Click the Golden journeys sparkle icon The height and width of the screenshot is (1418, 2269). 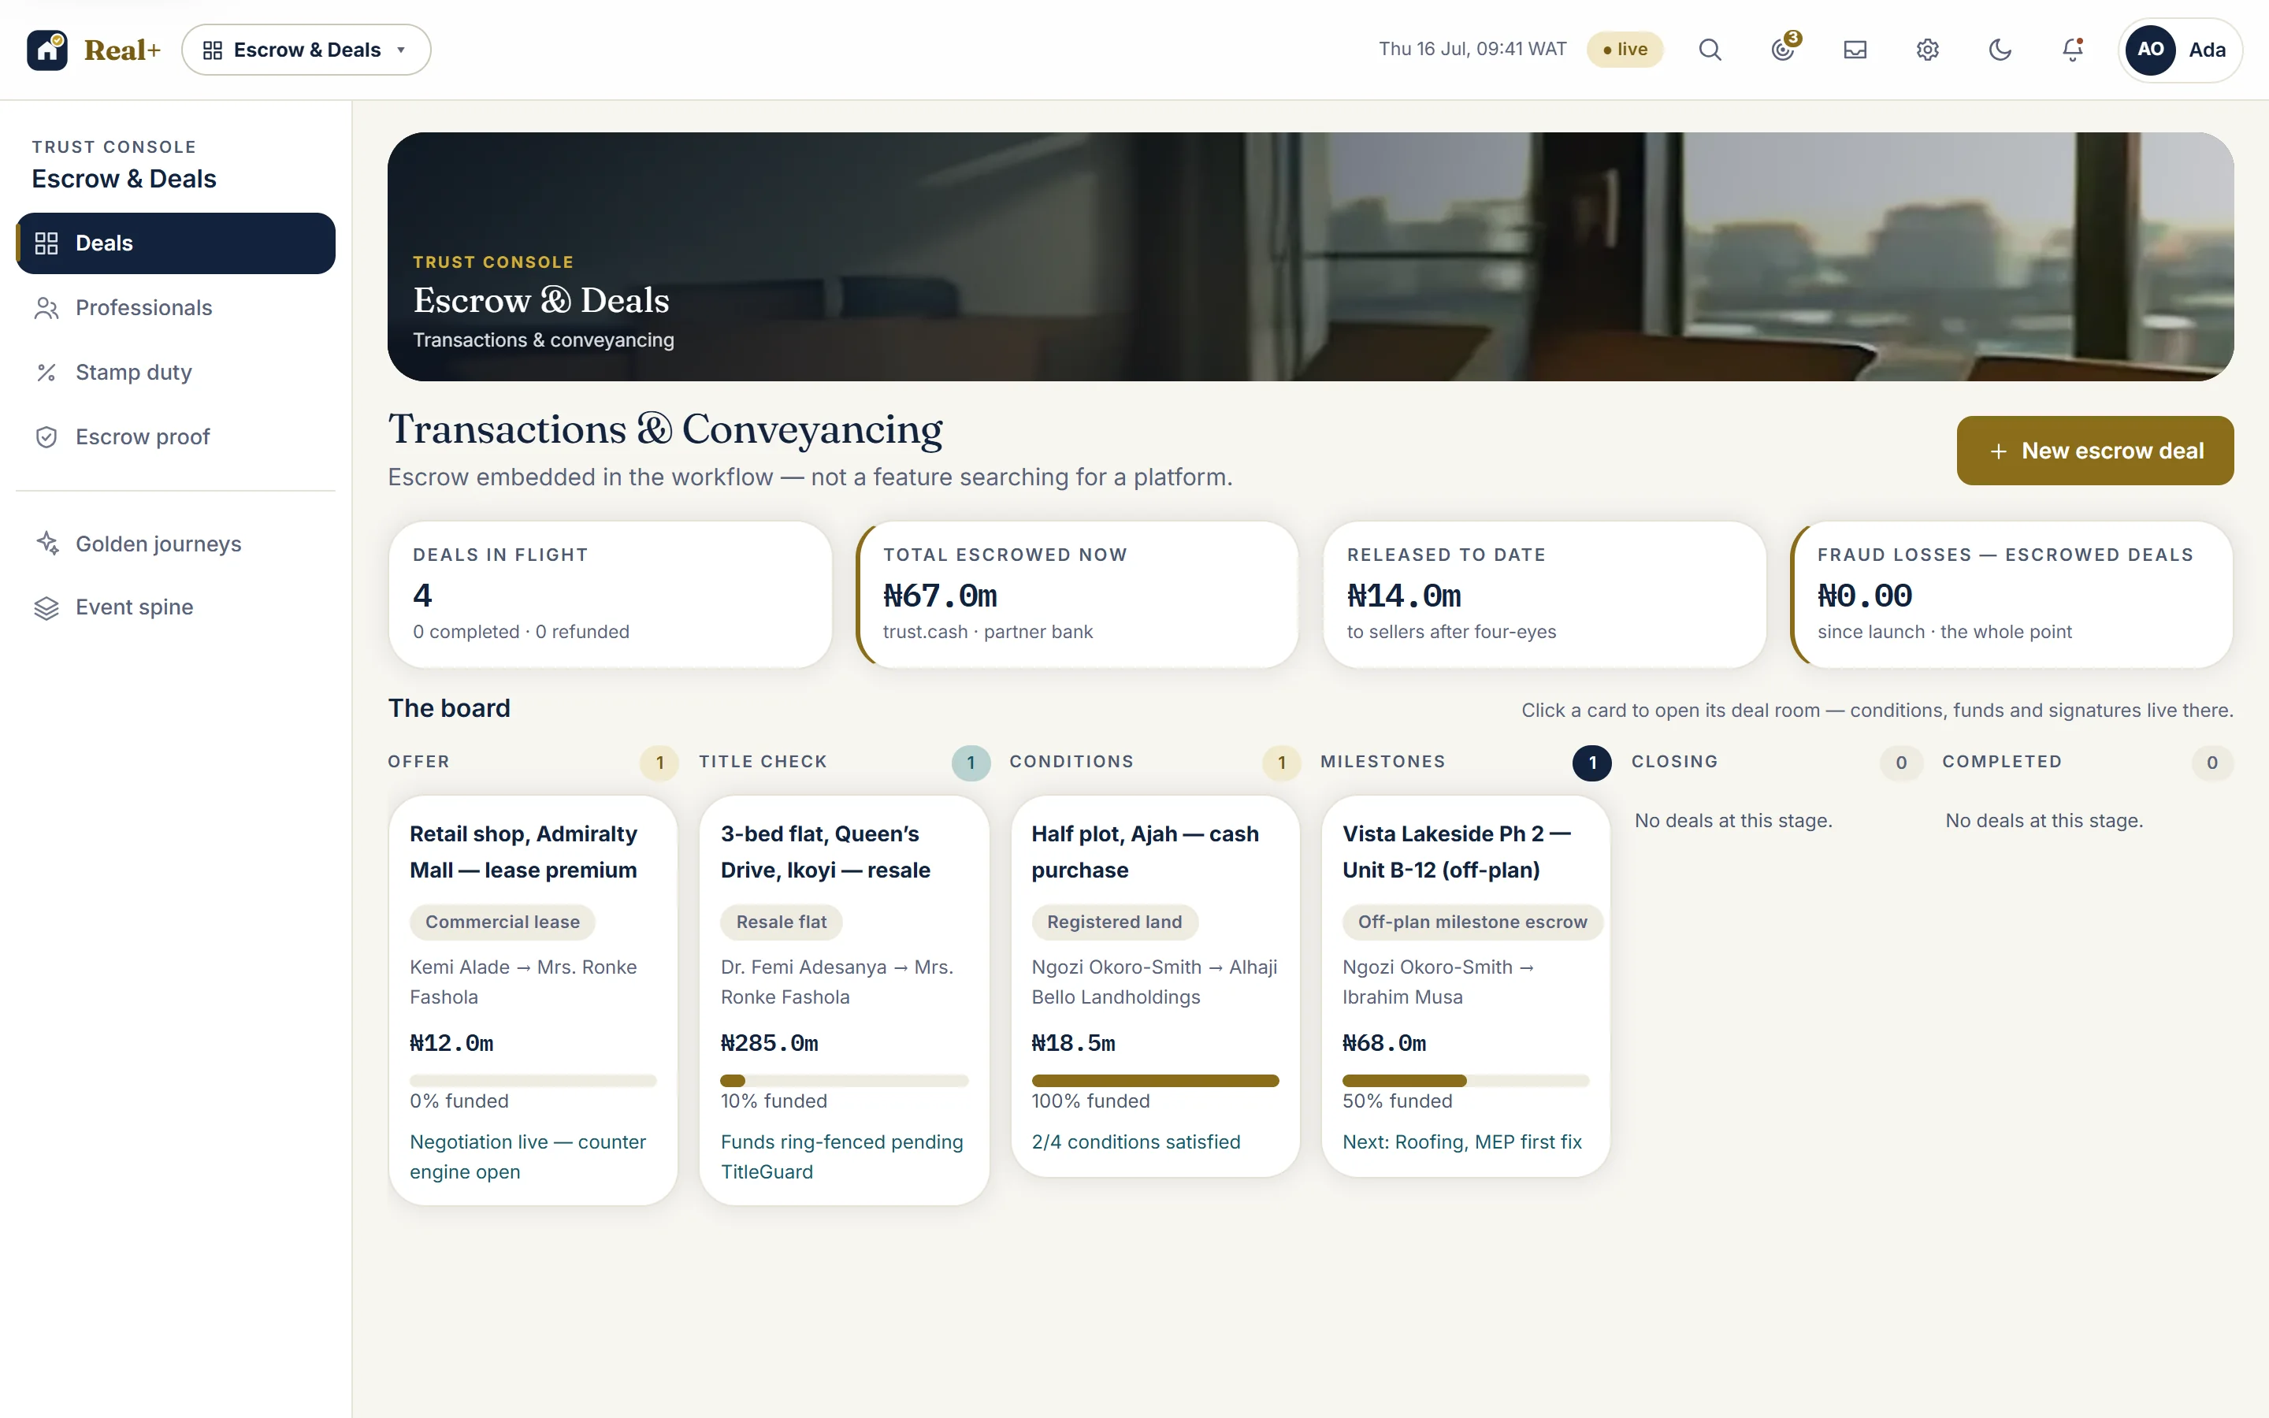tap(47, 544)
